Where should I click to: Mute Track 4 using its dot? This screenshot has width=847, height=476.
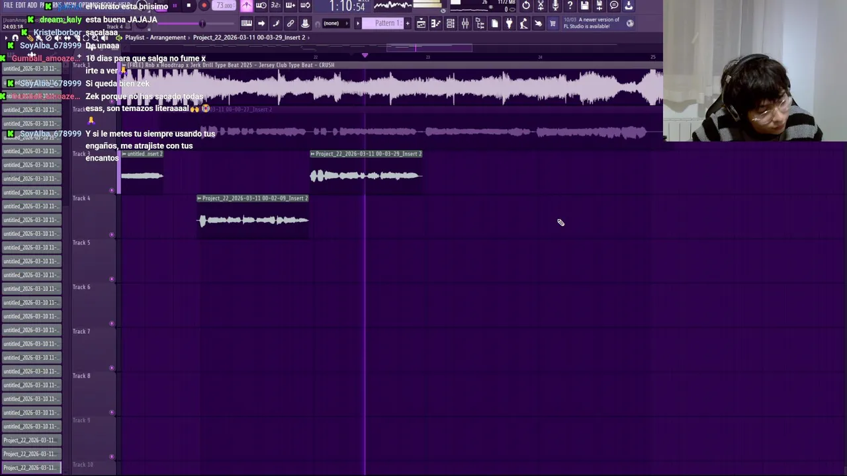112,235
